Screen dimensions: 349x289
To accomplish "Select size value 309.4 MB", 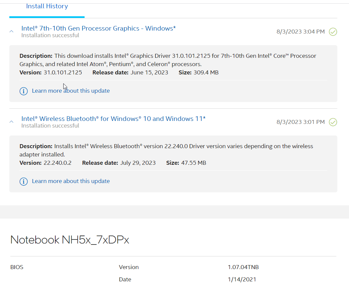I will click(x=206, y=73).
